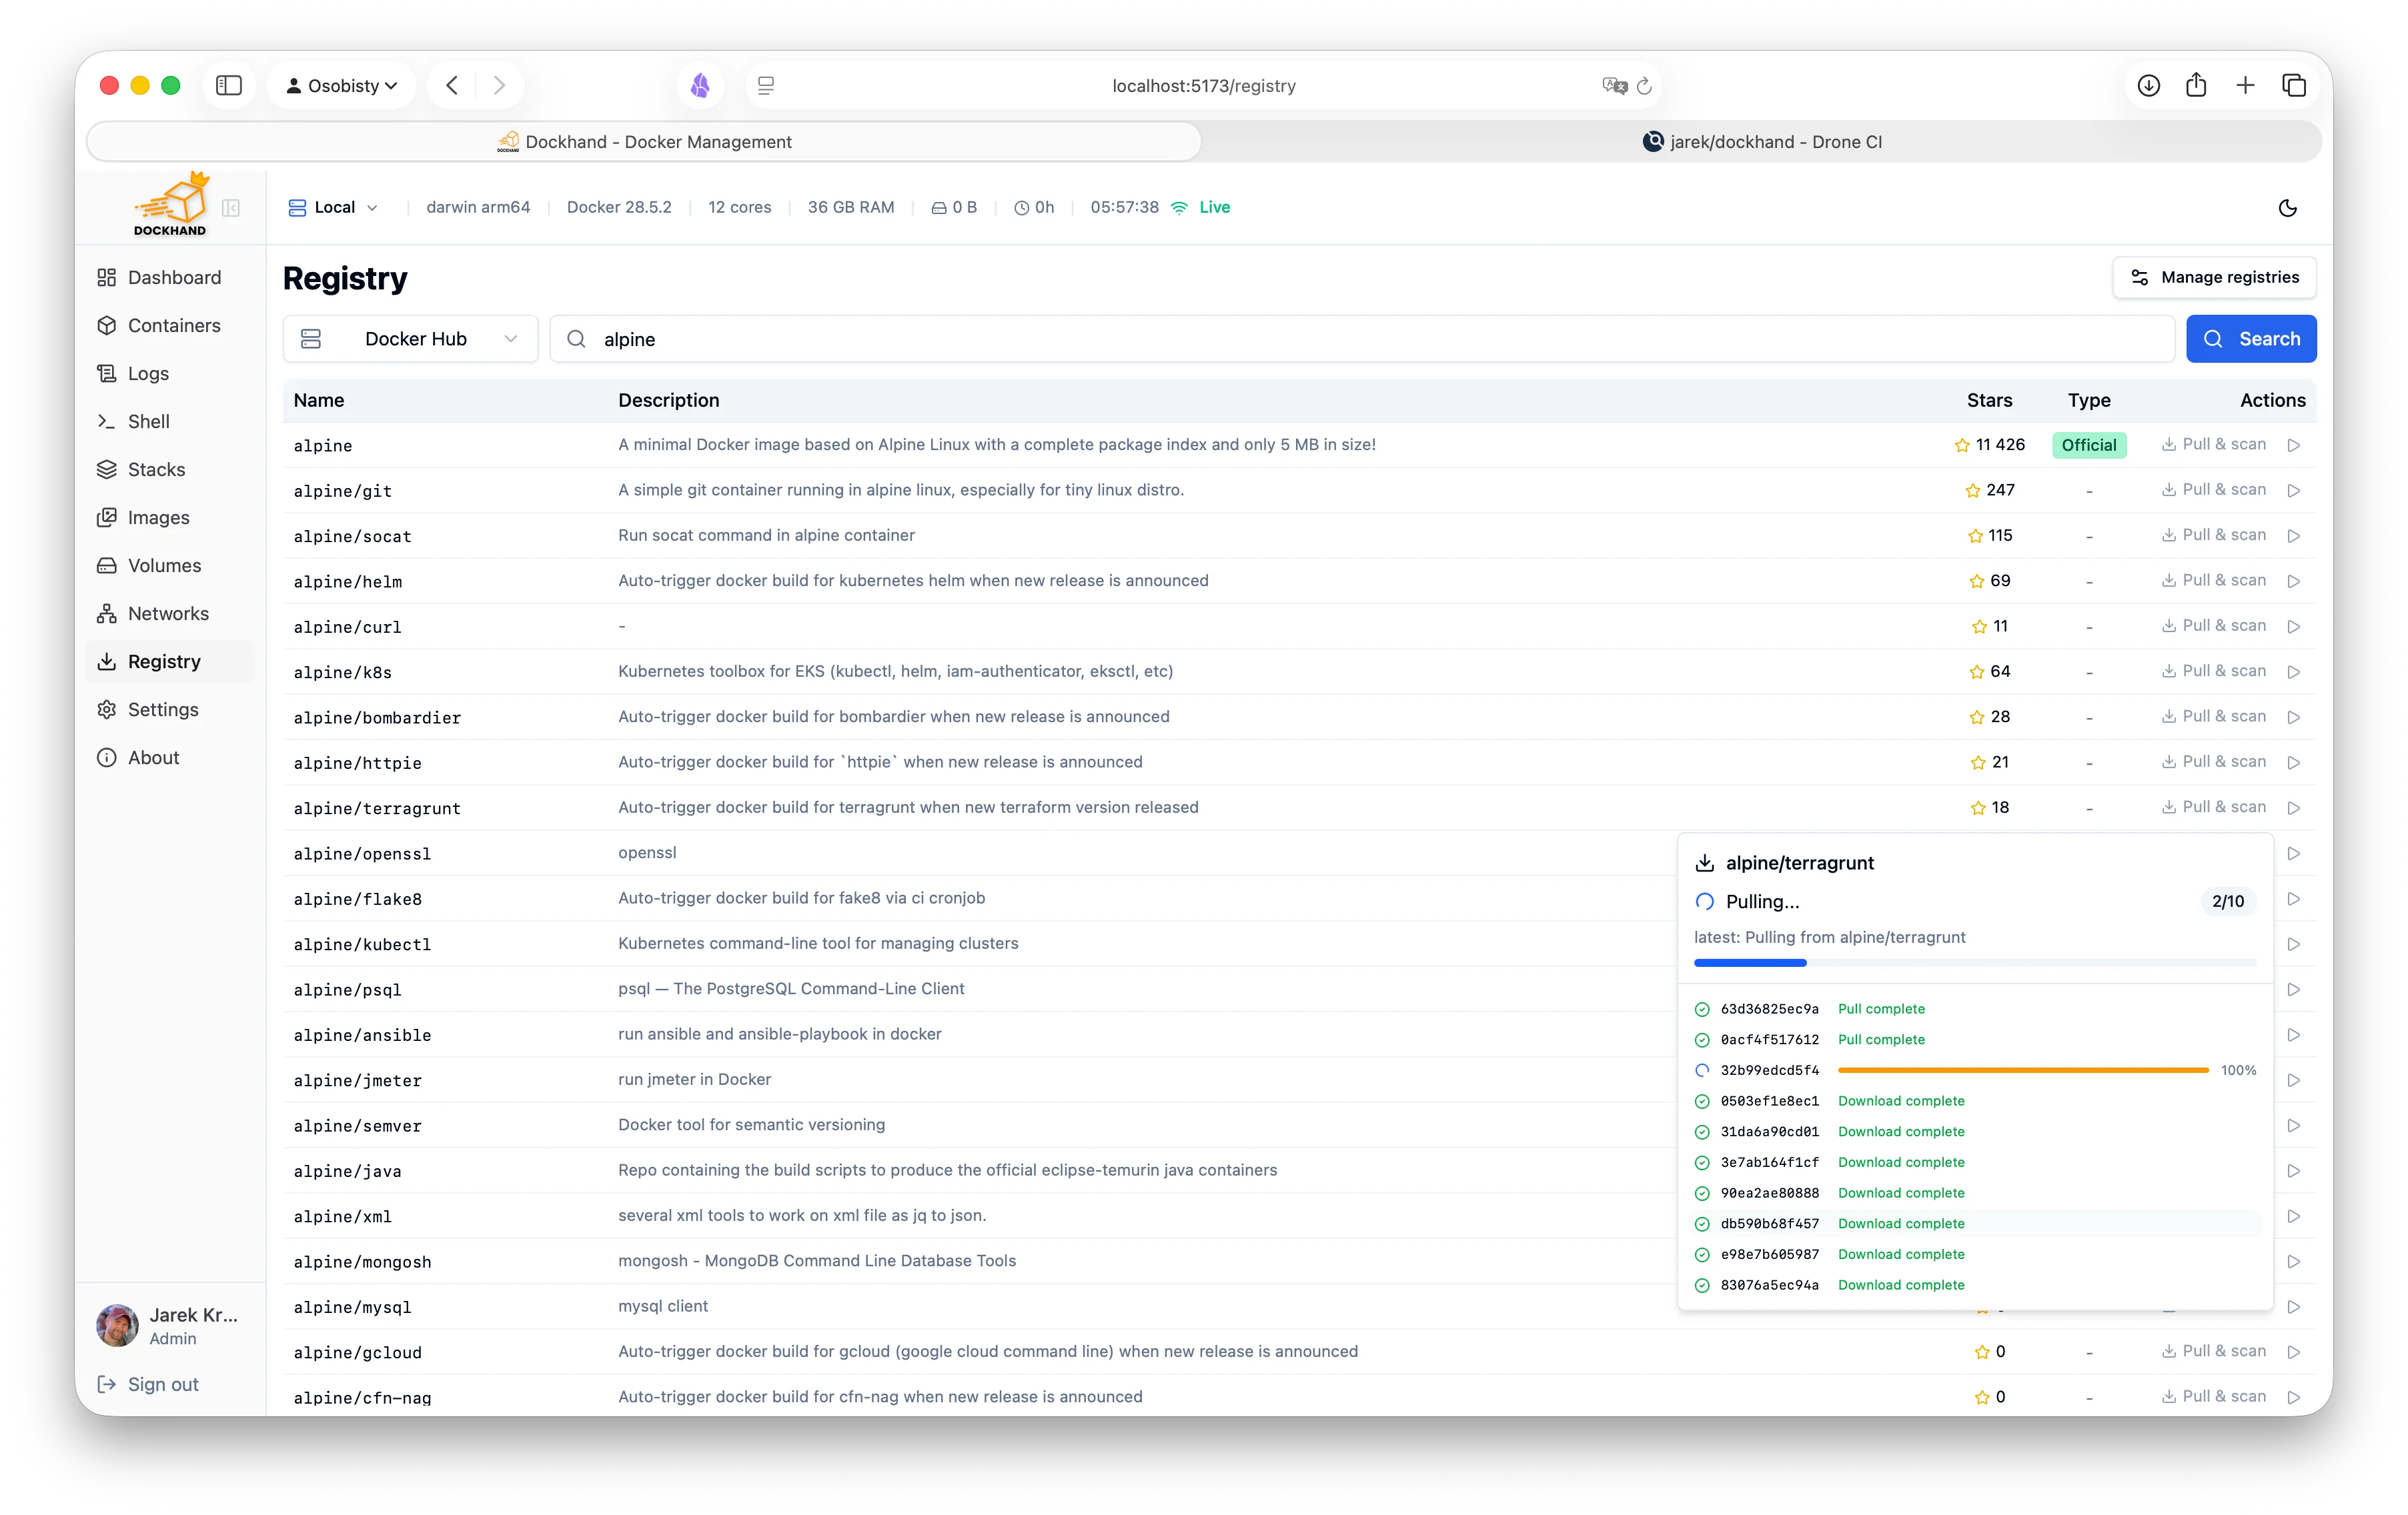Open the Volumes view
The image size is (2408, 1515).
coord(163,565)
